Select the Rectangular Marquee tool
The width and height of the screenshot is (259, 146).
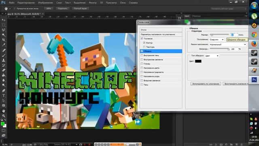click(4, 25)
